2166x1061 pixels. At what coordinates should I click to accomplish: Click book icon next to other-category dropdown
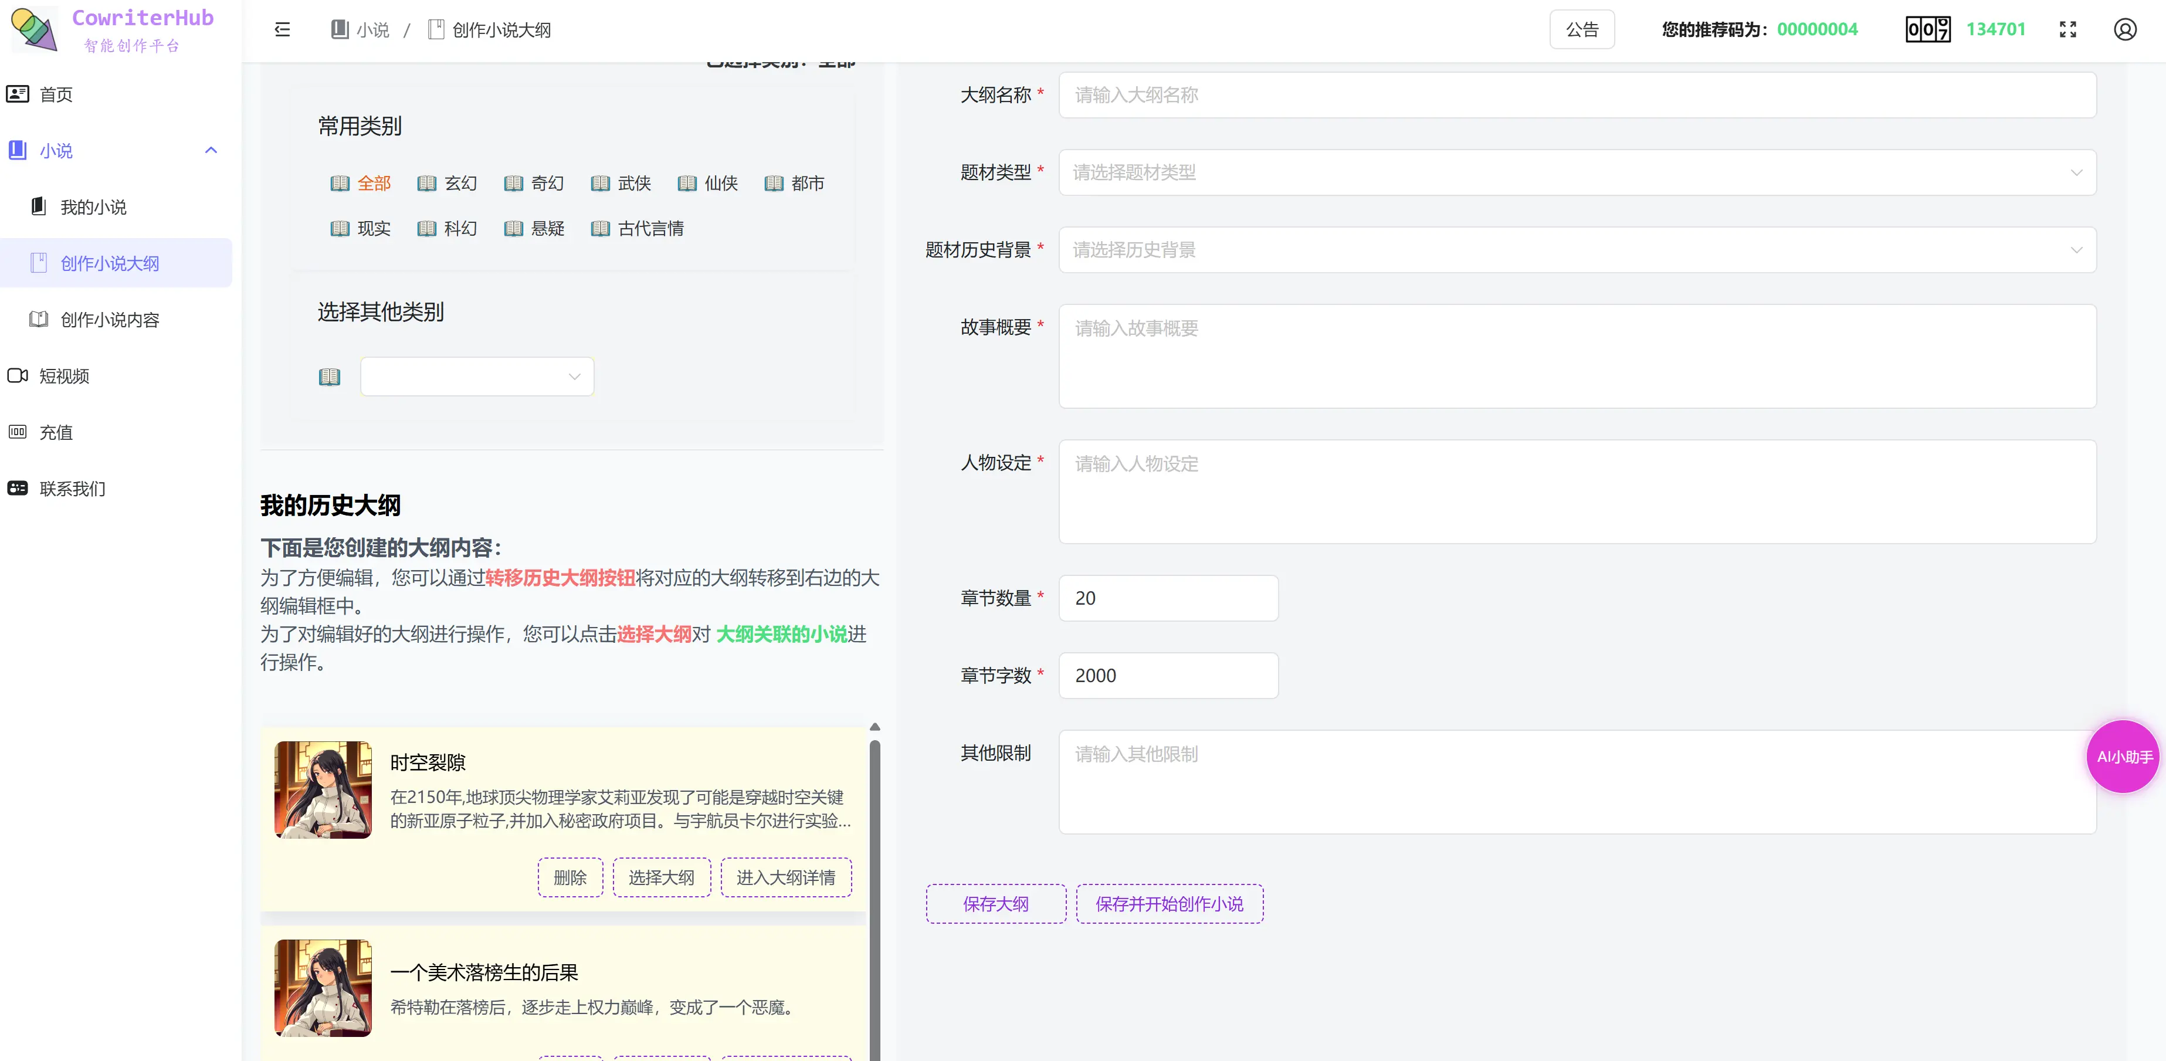pos(330,377)
